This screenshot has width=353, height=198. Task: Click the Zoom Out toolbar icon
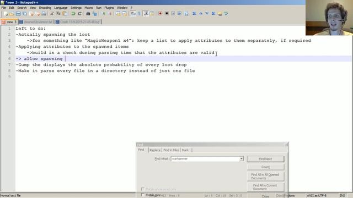[110, 14]
